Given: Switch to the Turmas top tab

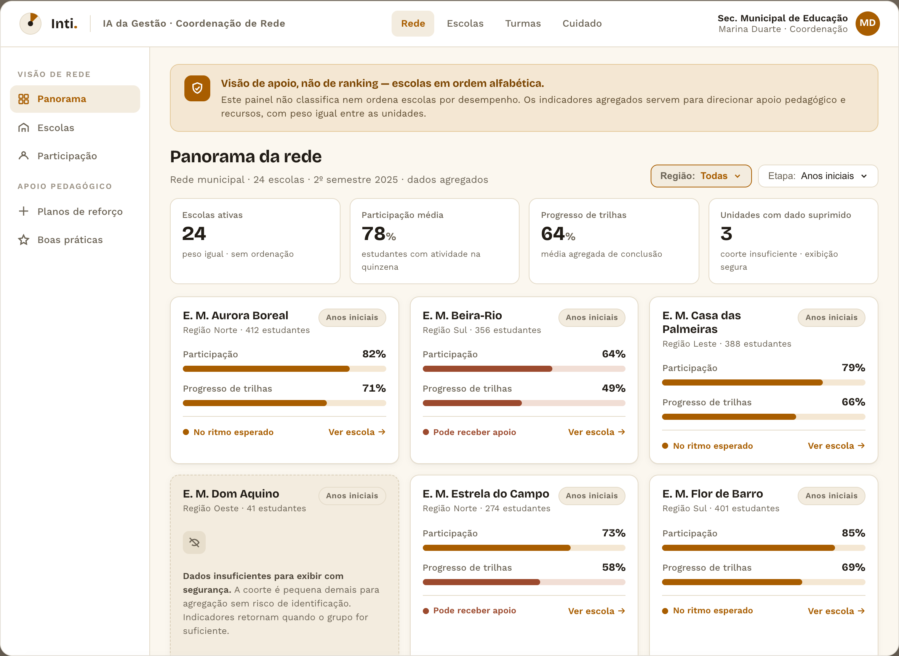Looking at the screenshot, I should (523, 24).
